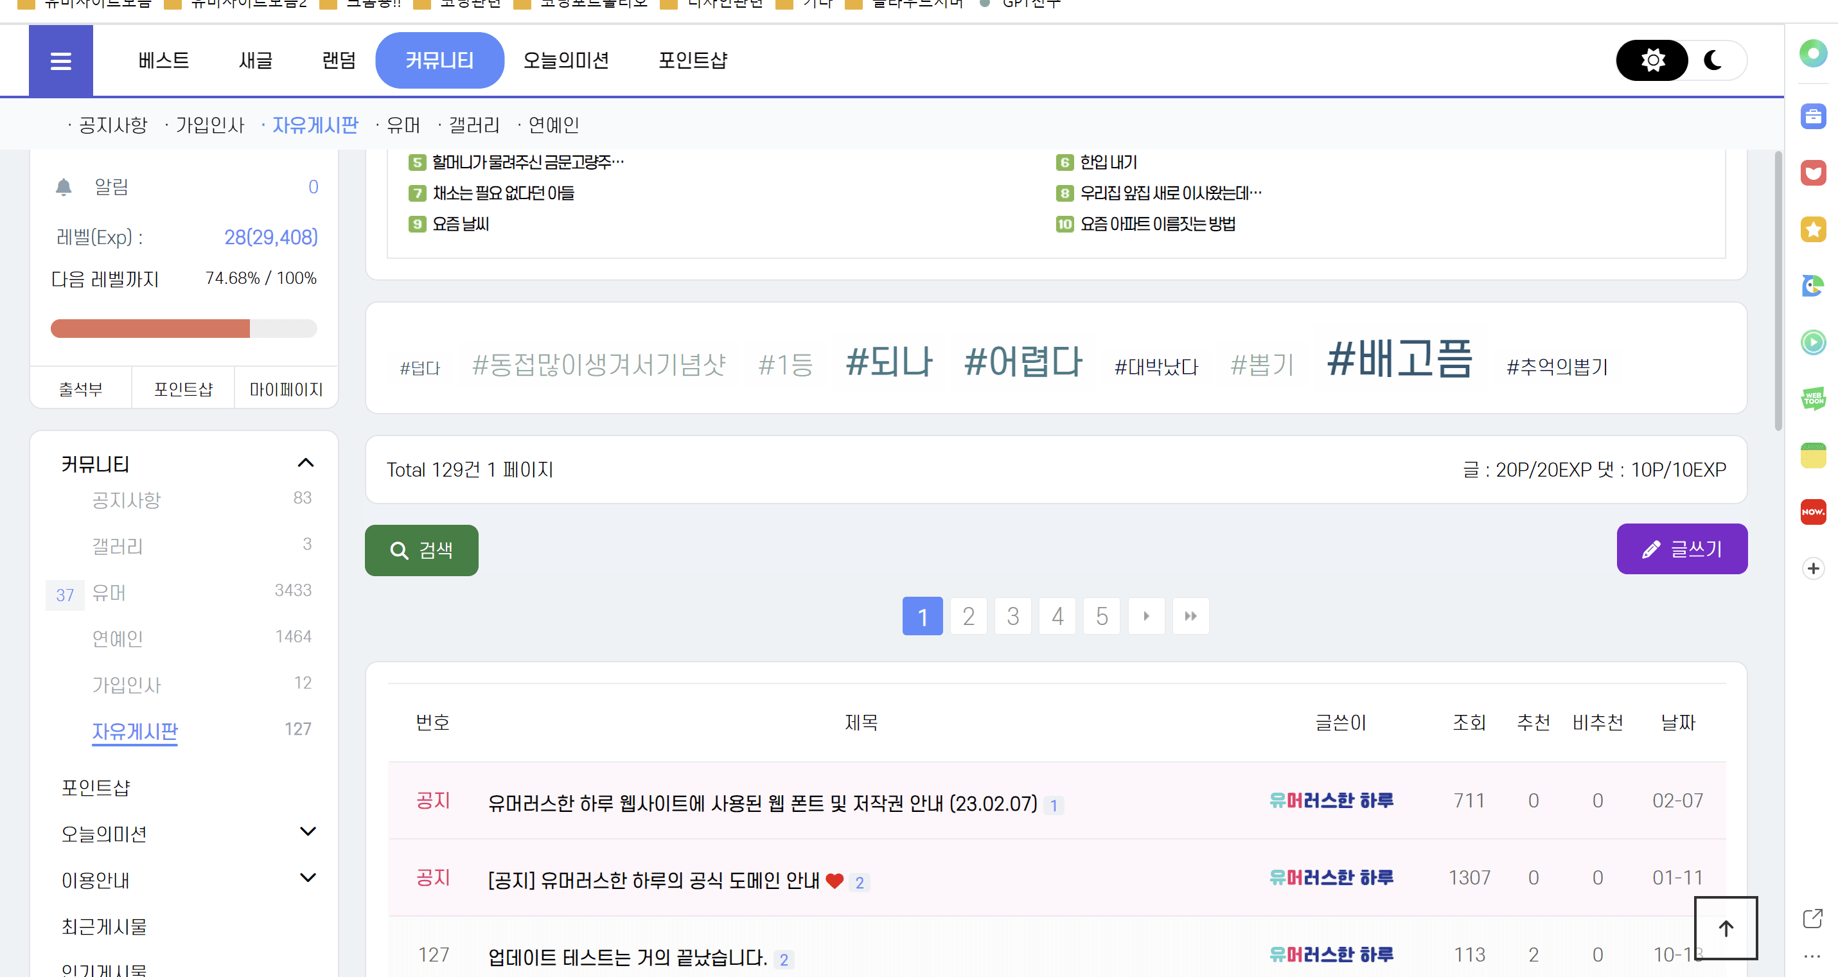Viewport: 1838px width, 977px height.
Task: Select the 유머 sub-navigation tab
Action: [403, 126]
